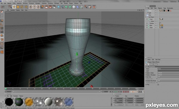This screenshot has height=109, width=179.
Task: Expand the Beer object
Action: (147, 25)
